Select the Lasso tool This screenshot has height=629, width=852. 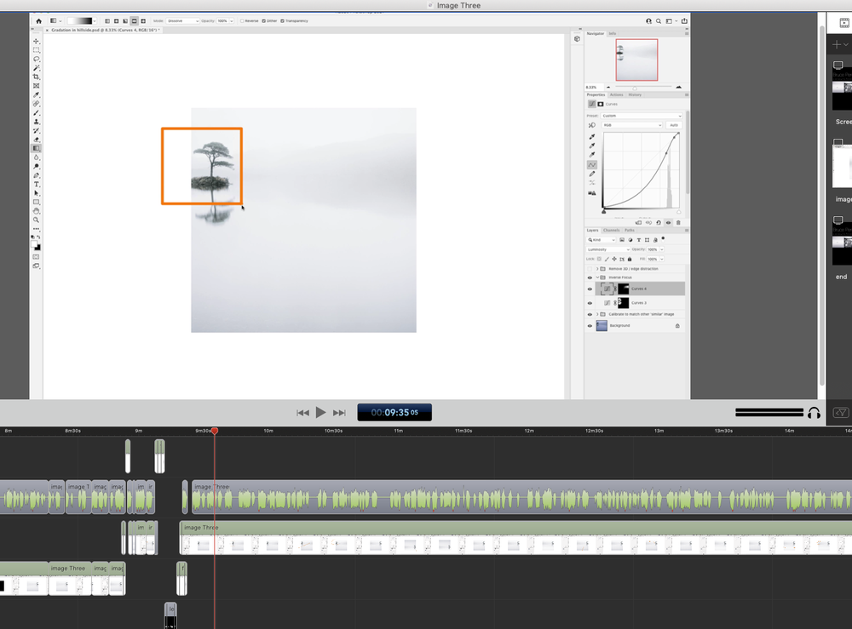click(37, 60)
